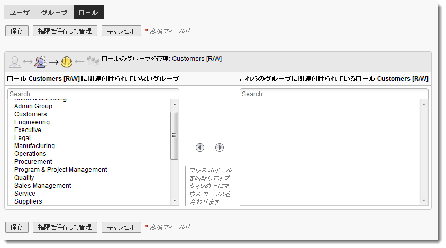Click the user icon in wizard header
The image size is (446, 248).
click(x=15, y=62)
